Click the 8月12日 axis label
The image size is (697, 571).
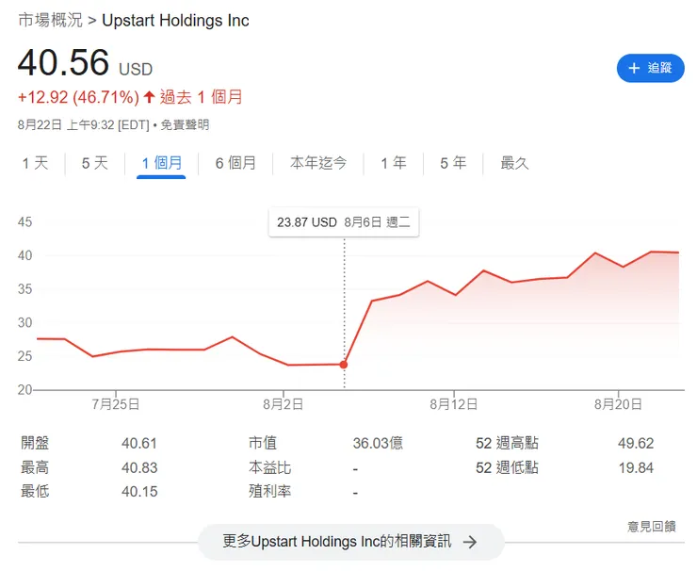pyautogui.click(x=454, y=404)
